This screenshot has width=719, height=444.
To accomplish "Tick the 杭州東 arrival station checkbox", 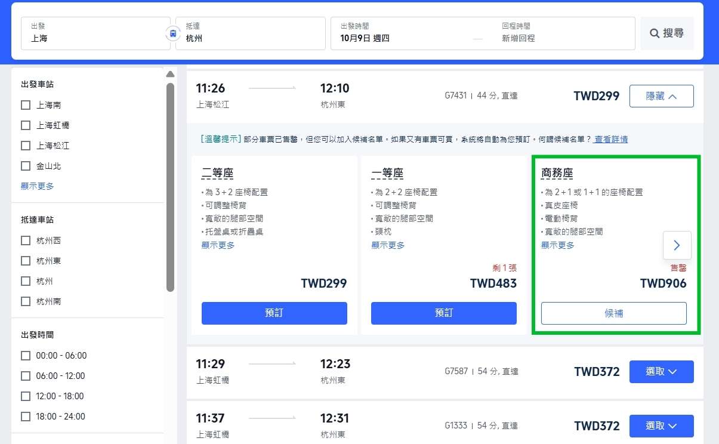I will [x=26, y=261].
